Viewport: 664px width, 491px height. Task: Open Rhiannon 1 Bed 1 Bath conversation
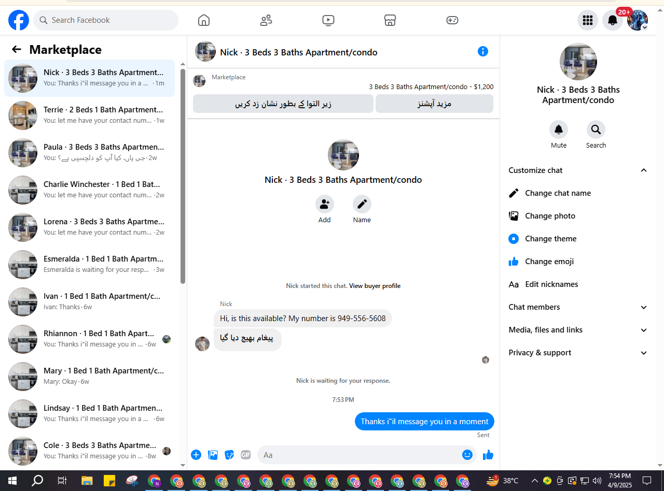90,339
